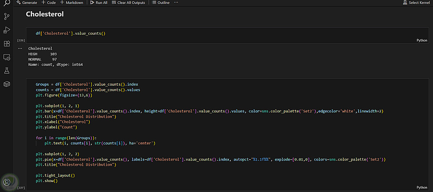Click into the plt.show() code line
Viewport: 433px width, 192px height.
coord(47,181)
